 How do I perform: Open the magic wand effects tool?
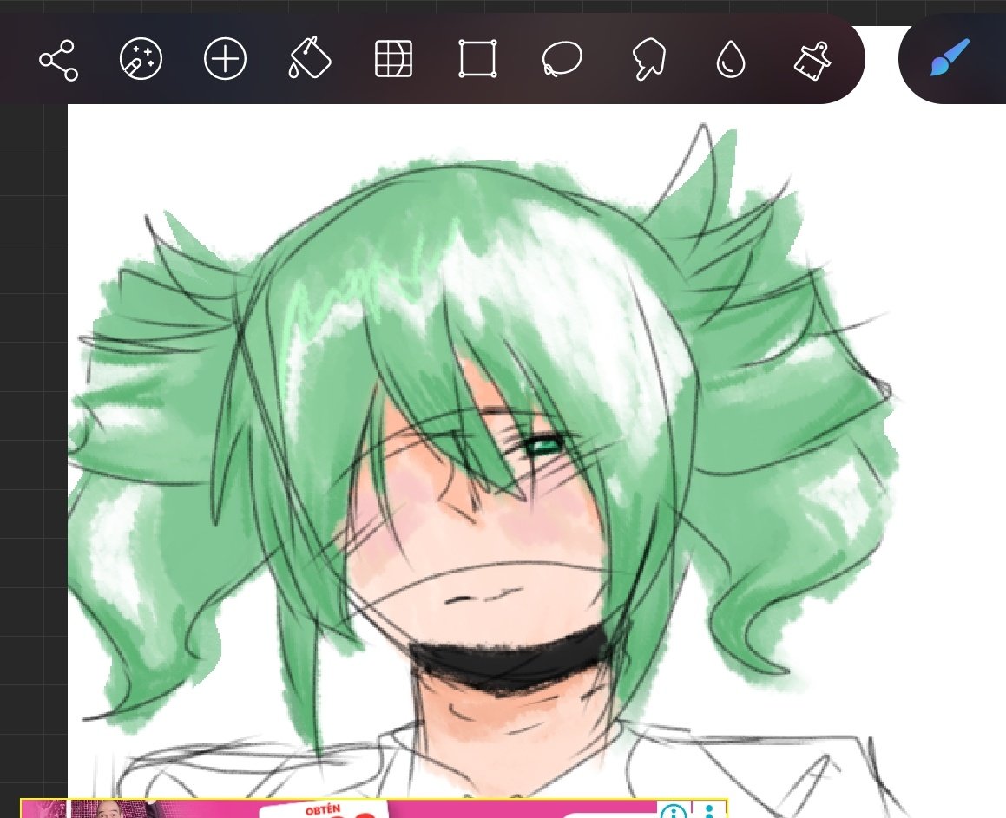click(x=141, y=59)
